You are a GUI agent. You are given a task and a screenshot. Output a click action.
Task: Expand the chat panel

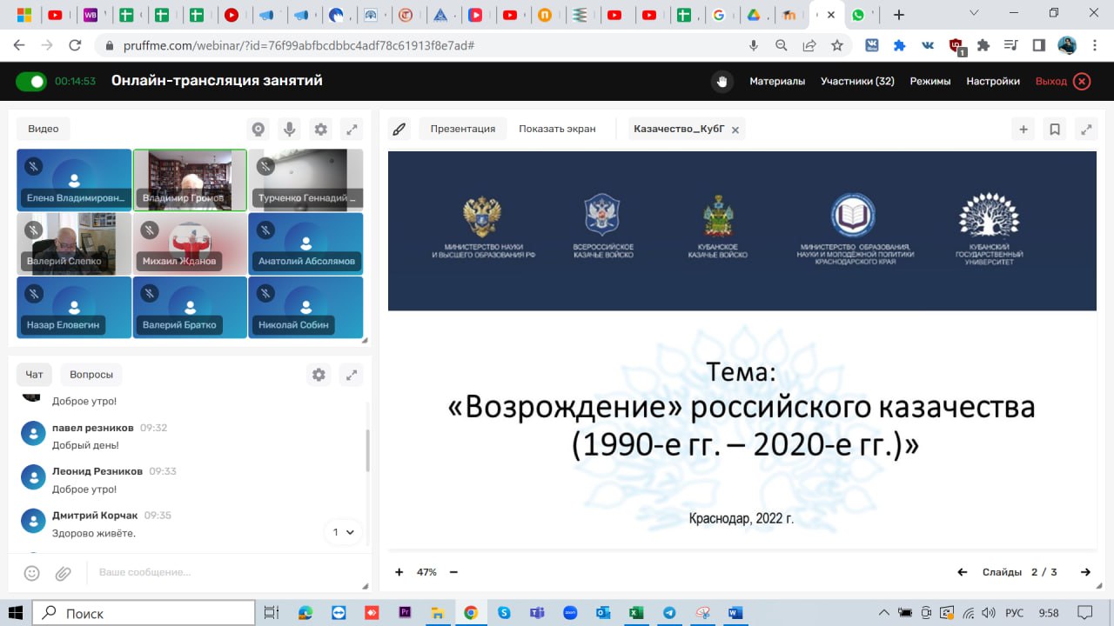pos(352,375)
